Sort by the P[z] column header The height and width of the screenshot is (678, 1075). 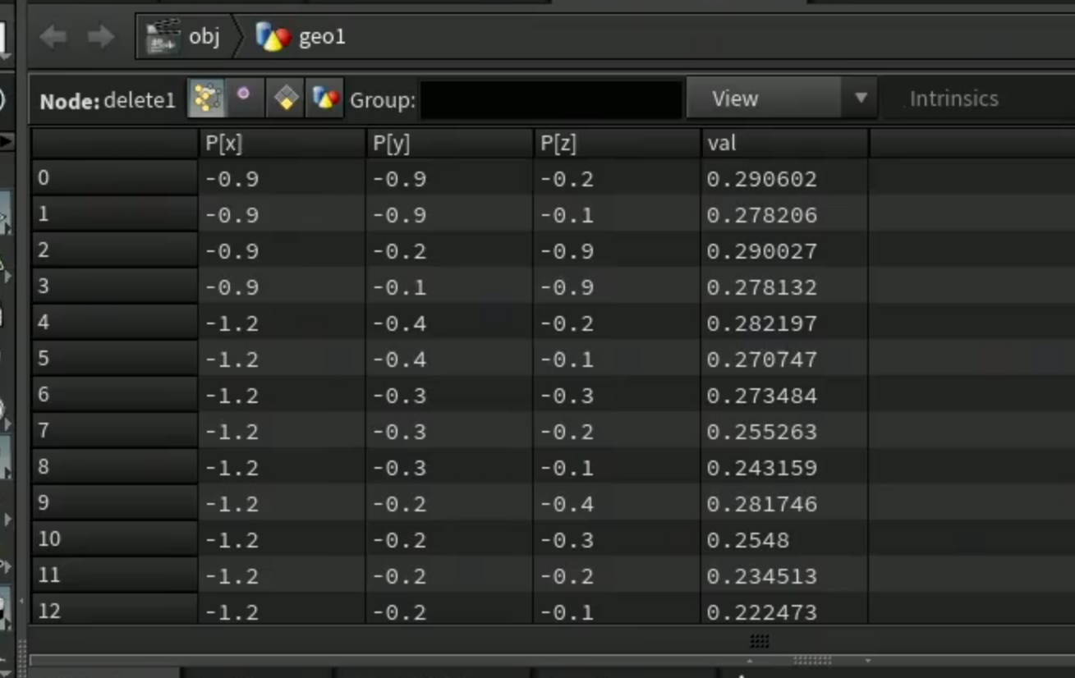[617, 144]
